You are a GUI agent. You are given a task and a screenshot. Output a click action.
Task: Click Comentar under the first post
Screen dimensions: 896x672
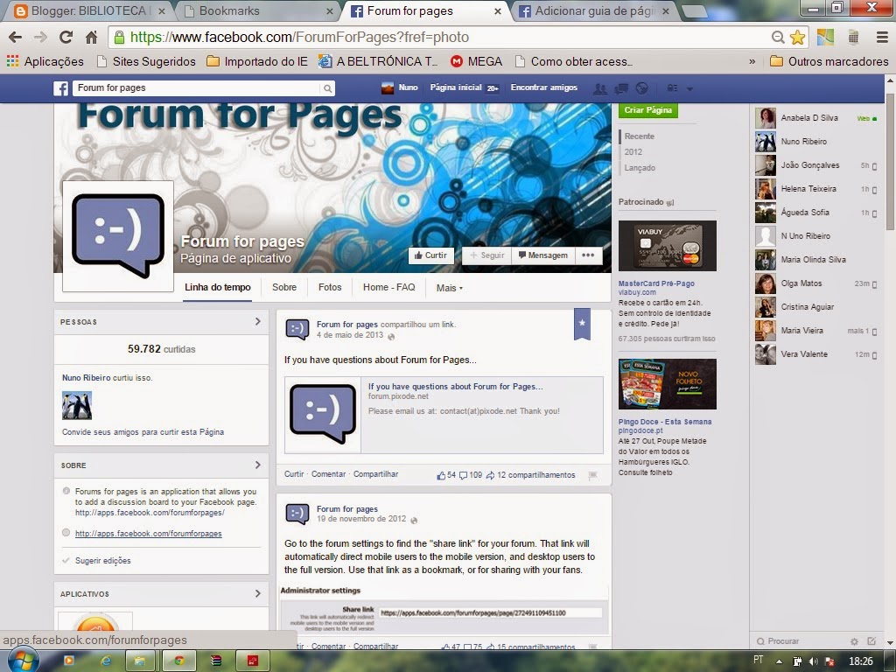click(329, 474)
